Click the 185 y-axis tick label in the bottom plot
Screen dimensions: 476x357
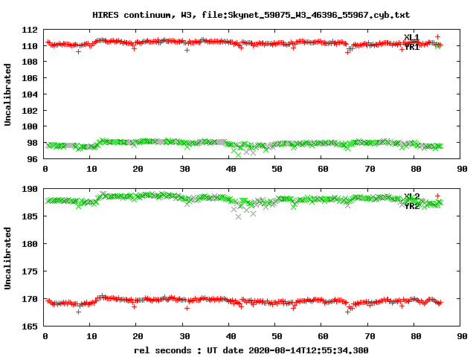tap(30, 216)
